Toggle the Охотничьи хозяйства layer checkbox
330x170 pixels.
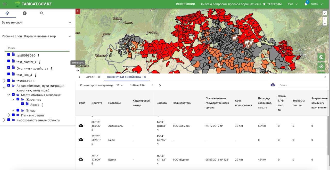coord(9,68)
